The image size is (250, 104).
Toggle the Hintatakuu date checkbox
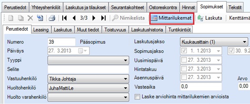click(184, 69)
